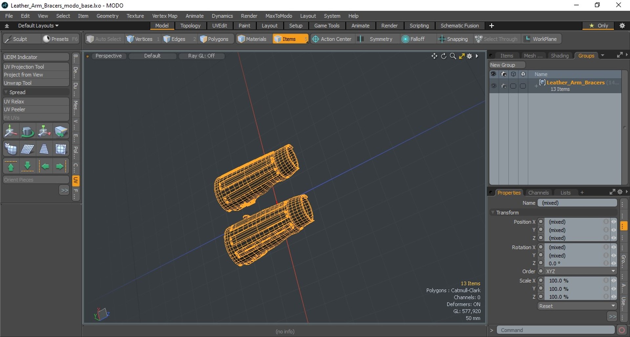Open the Geometry menu
Image resolution: width=630 pixels, height=337 pixels.
(107, 16)
